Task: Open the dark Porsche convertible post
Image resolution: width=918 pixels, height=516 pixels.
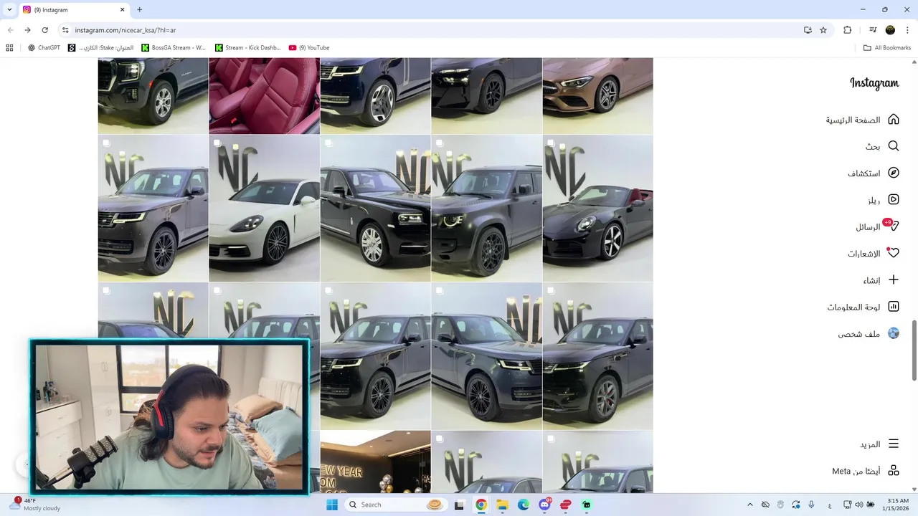Action: pyautogui.click(x=597, y=209)
